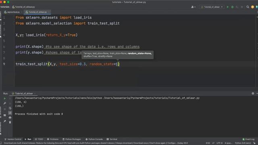Viewport: 258px width, 145px height.
Task: Toggle soft-wrap in the Run console
Action: pos(10,108)
